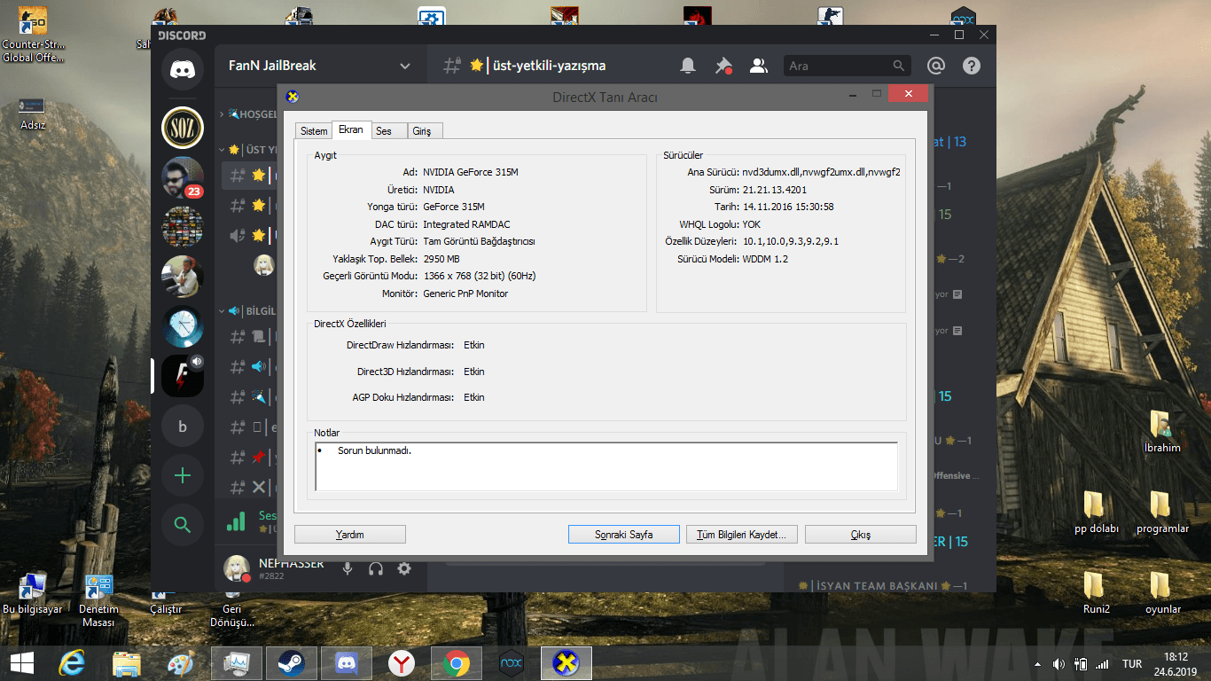Open the server showing 23 unread badge
This screenshot has height=681, width=1211.
(x=183, y=177)
